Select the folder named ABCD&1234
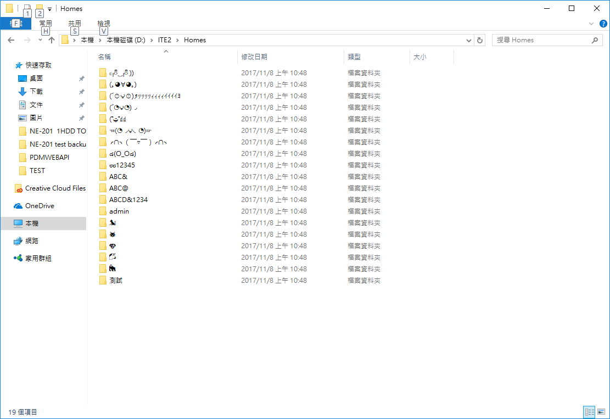610x419 pixels. [128, 199]
